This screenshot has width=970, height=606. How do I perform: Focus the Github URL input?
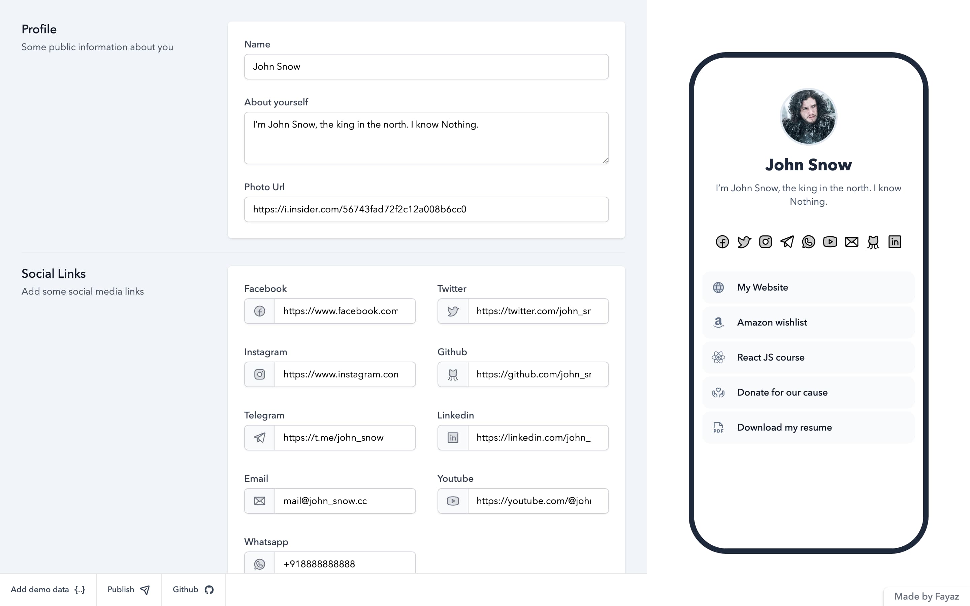tap(538, 374)
